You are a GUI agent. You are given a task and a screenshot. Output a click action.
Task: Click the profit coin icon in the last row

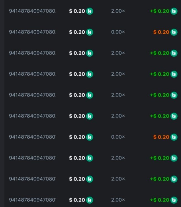click(x=174, y=200)
